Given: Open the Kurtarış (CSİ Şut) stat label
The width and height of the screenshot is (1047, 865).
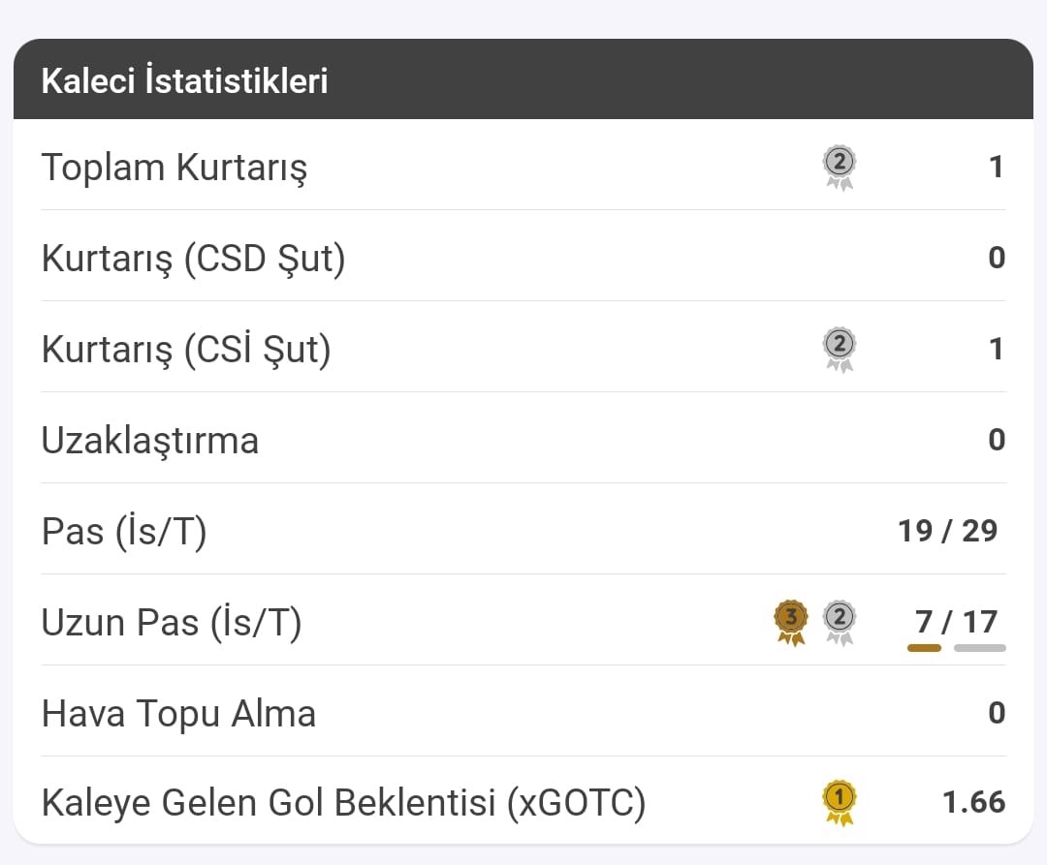Looking at the screenshot, I should tap(186, 349).
